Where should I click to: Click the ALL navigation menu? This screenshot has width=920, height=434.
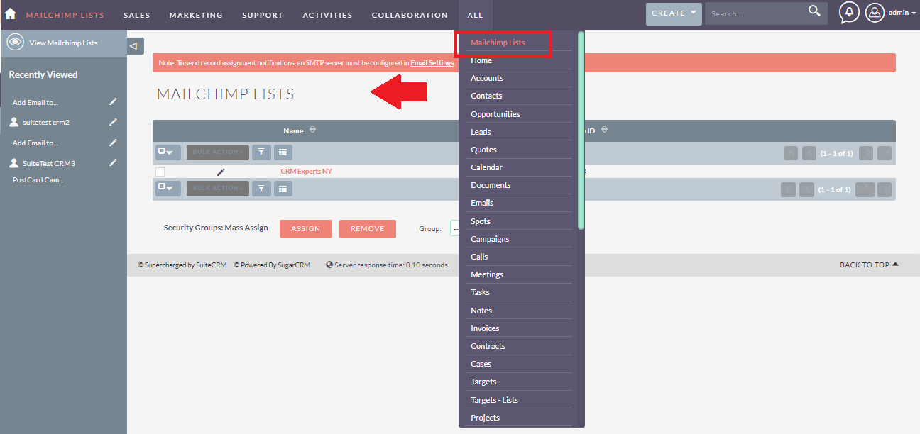tap(476, 15)
